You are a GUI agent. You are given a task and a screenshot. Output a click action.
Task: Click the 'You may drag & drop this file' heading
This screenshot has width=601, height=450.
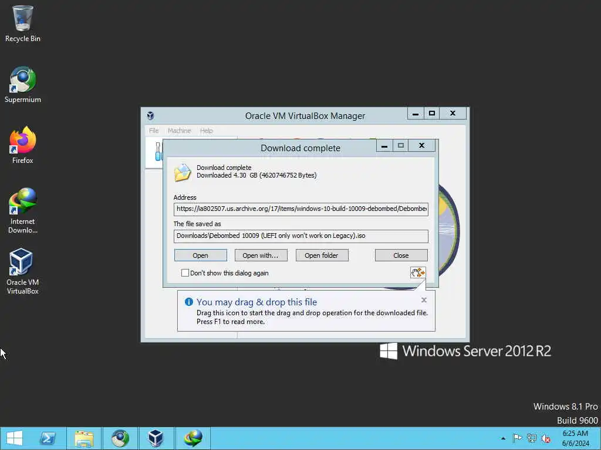256,302
